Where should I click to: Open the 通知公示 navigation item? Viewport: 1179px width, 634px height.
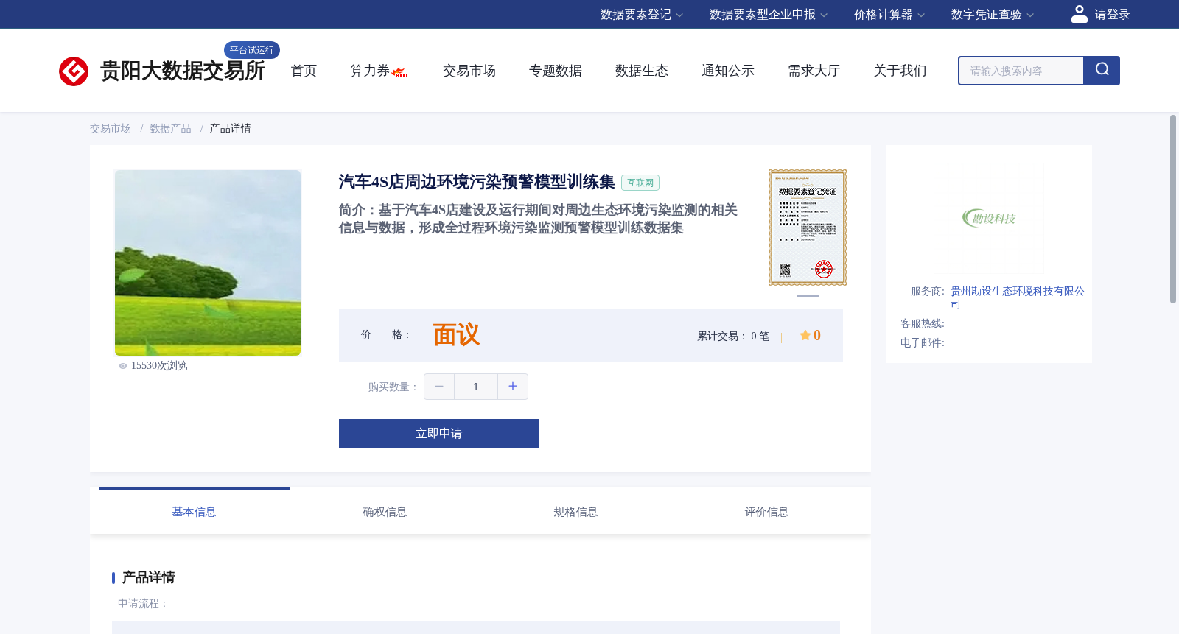[x=727, y=71]
